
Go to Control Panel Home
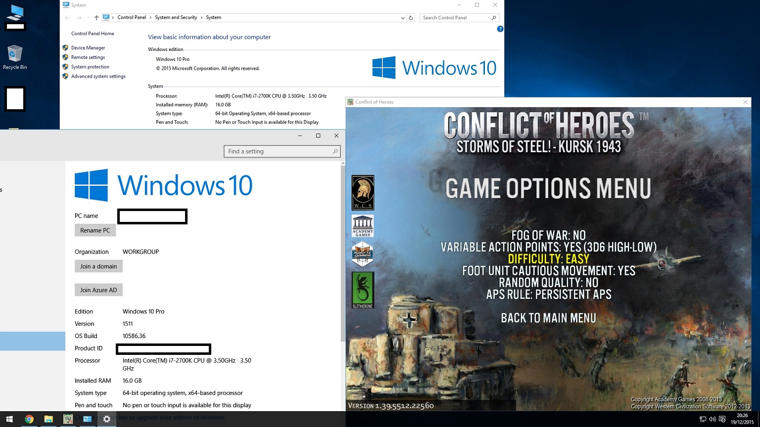point(93,34)
